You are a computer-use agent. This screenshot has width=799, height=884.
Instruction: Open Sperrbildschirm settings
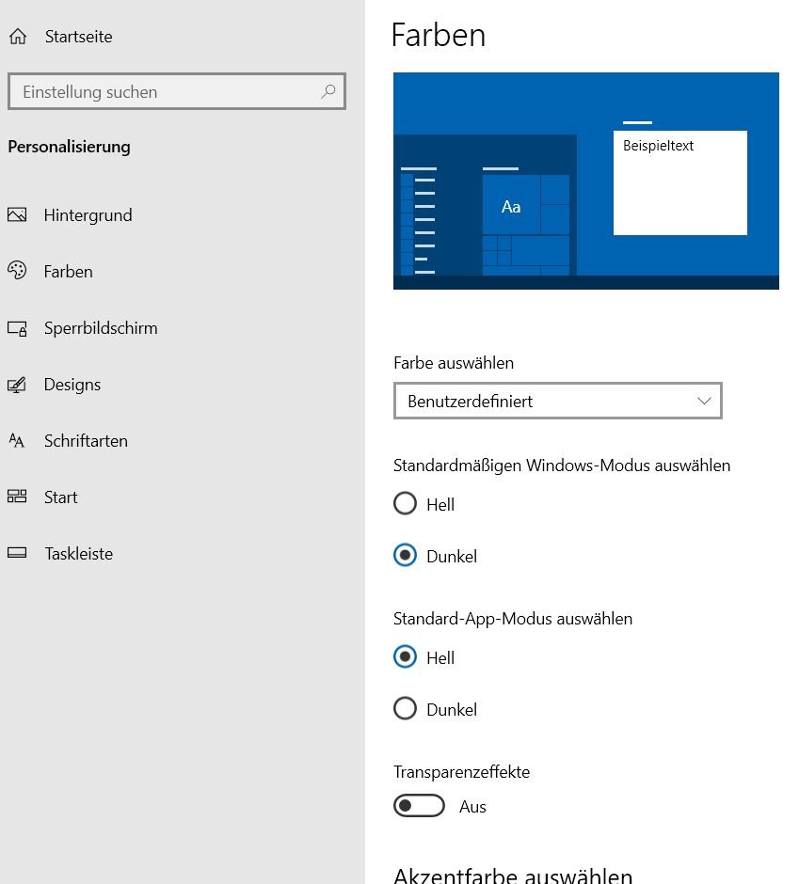(x=101, y=328)
